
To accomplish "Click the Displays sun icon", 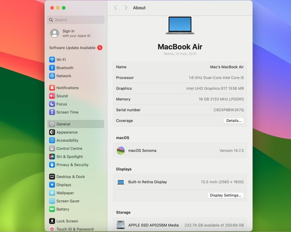I will pyautogui.click(x=52, y=185).
